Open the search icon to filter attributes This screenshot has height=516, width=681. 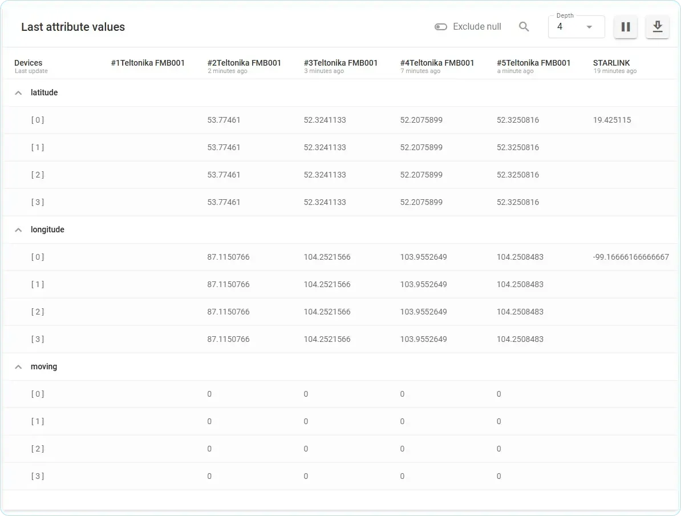pos(524,26)
